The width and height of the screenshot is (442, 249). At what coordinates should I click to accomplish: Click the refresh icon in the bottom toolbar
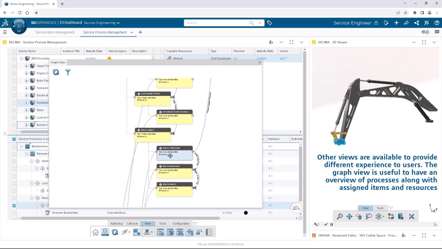click(115, 232)
